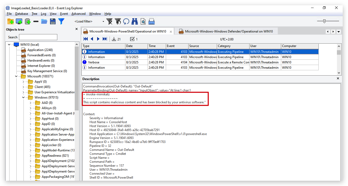Toggle the checkbox showing count 1
Screen dimensions: 348x186
point(132,39)
